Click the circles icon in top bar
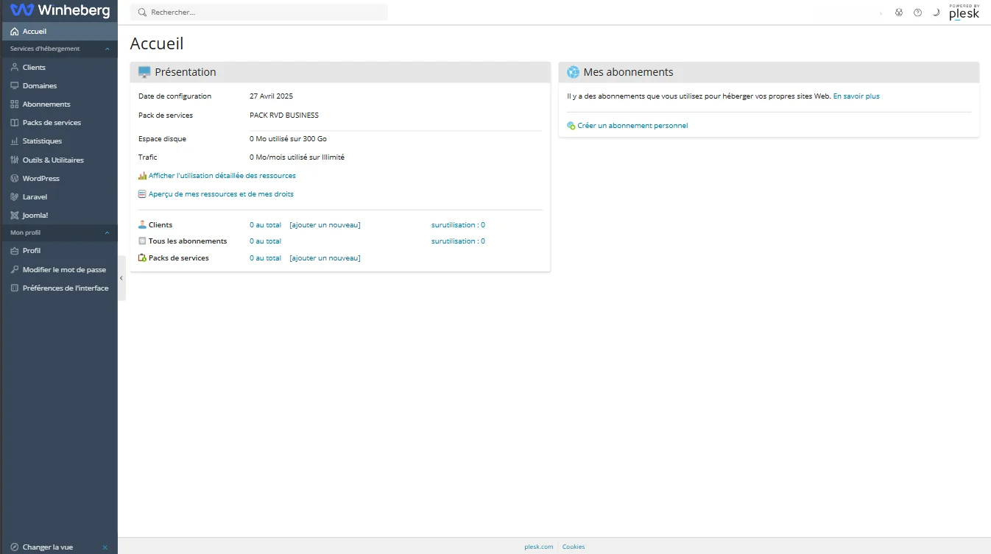Image resolution: width=991 pixels, height=554 pixels. pyautogui.click(x=899, y=13)
